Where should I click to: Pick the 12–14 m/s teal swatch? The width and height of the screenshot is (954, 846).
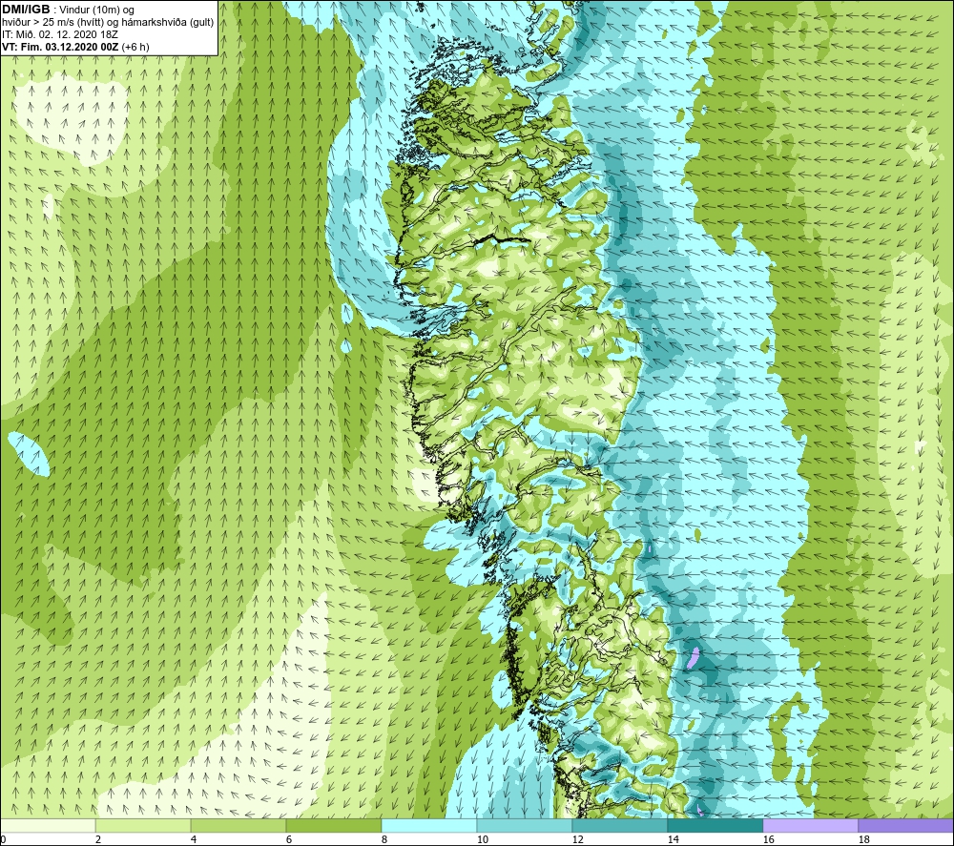click(620, 825)
